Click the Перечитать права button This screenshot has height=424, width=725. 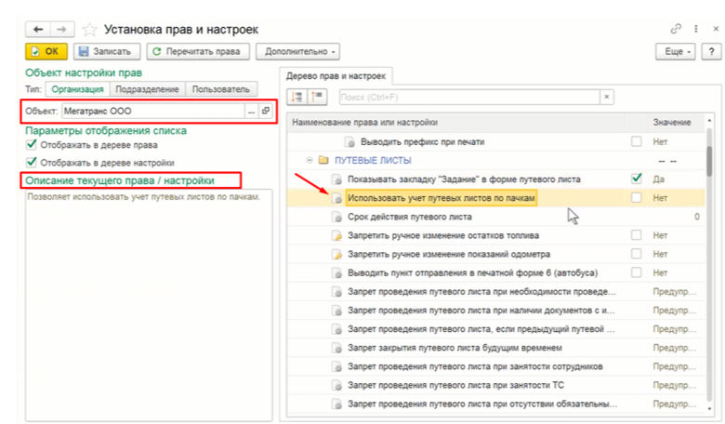[x=198, y=51]
